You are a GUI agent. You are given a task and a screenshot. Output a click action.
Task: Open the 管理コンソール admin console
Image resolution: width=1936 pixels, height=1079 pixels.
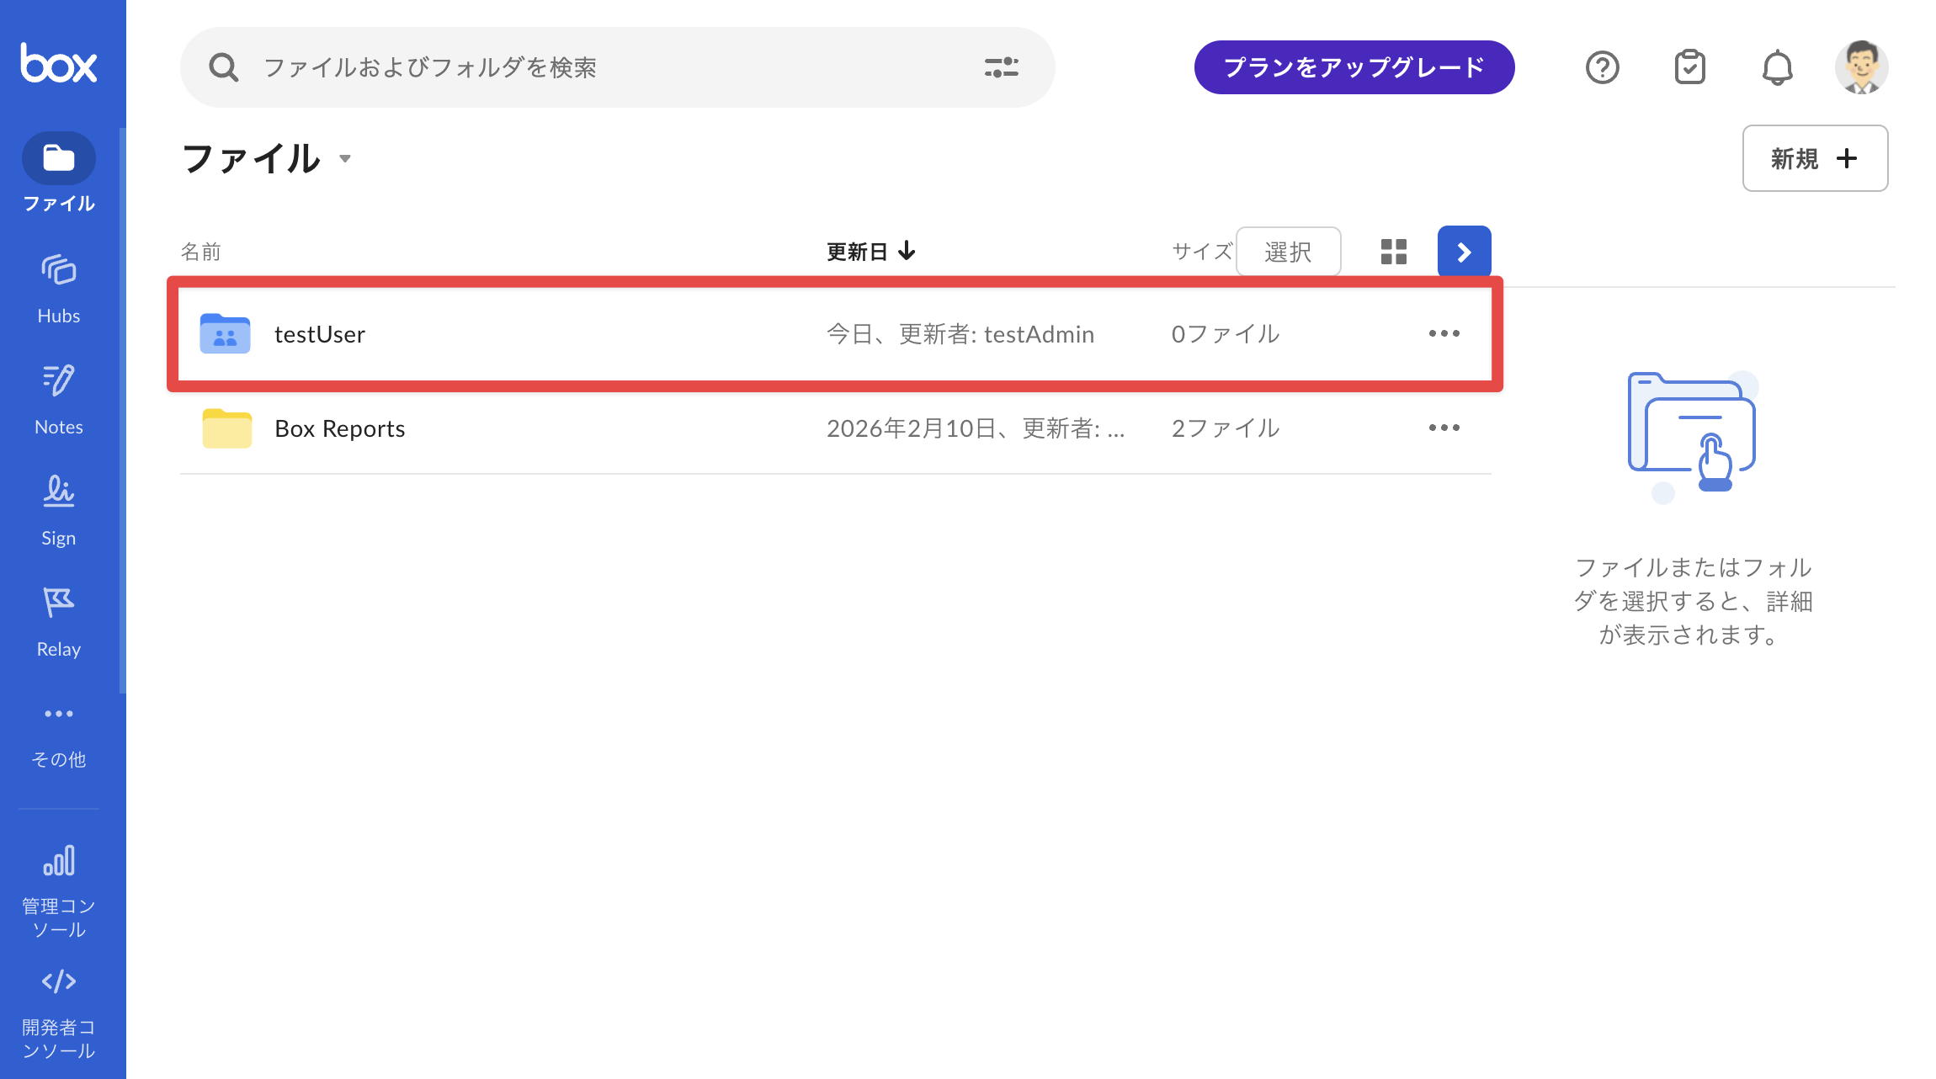(59, 892)
